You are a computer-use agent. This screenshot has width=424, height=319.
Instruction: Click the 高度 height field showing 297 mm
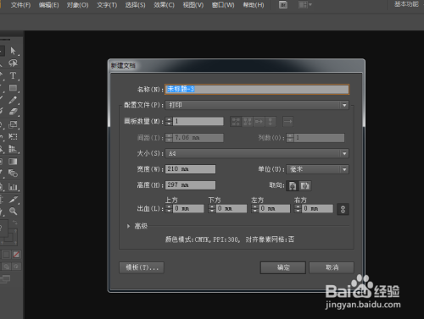pyautogui.click(x=190, y=185)
